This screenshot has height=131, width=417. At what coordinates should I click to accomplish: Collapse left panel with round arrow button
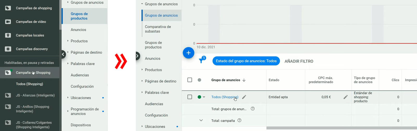pyautogui.click(x=63, y=54)
